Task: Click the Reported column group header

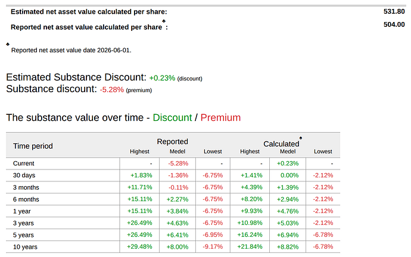Action: [173, 142]
